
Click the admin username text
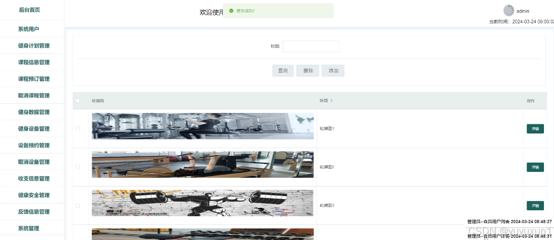523,11
